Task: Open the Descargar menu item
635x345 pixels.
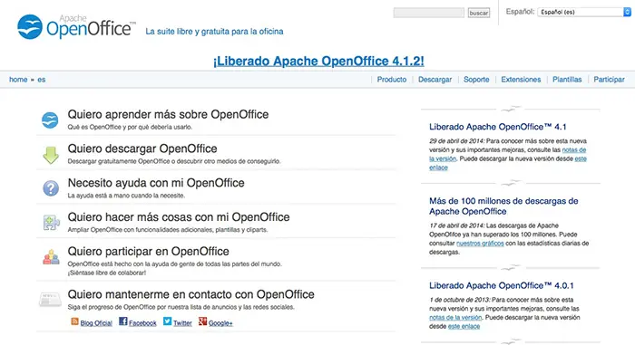Action: coord(435,80)
